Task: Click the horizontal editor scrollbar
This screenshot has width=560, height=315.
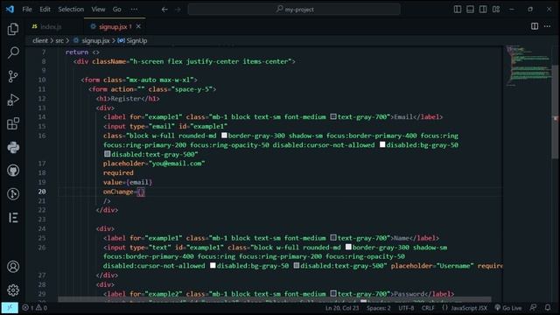Action: [274, 299]
